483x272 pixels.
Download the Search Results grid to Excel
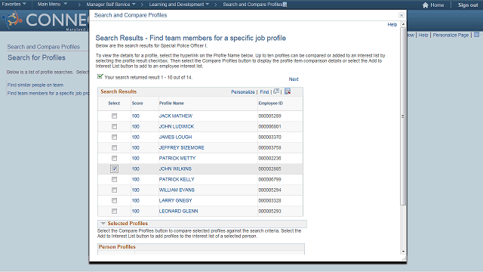coord(288,91)
